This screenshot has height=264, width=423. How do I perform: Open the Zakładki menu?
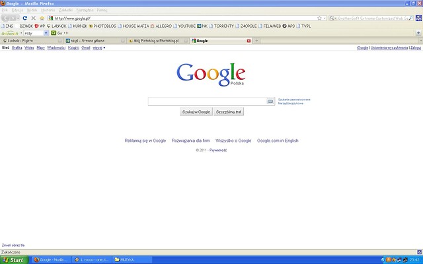(65, 10)
